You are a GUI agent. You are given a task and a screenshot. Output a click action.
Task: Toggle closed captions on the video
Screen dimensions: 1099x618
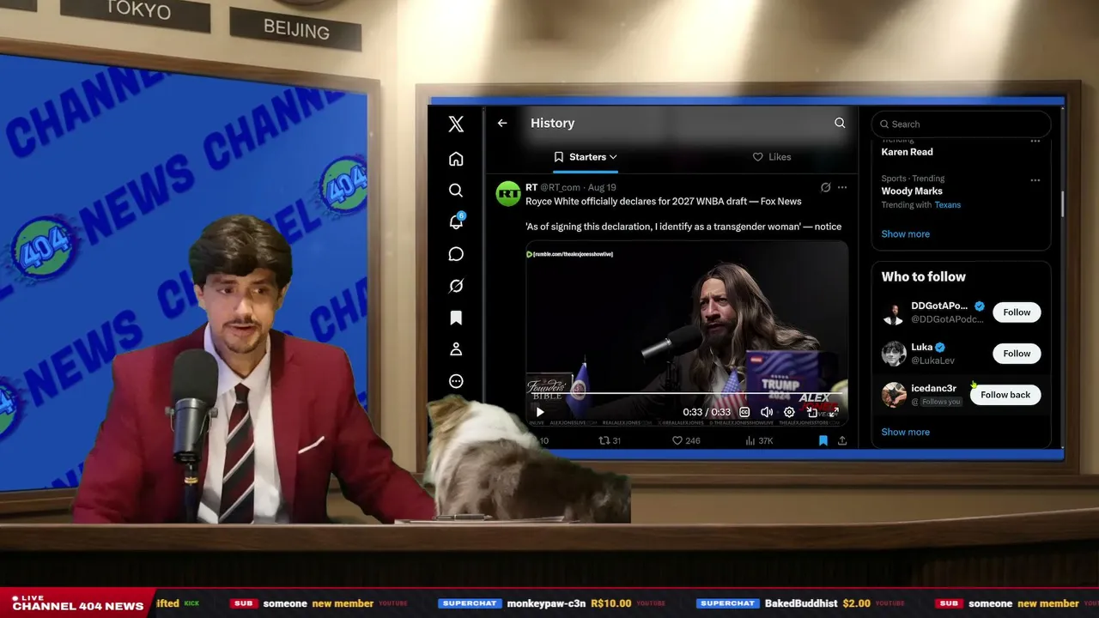click(744, 412)
